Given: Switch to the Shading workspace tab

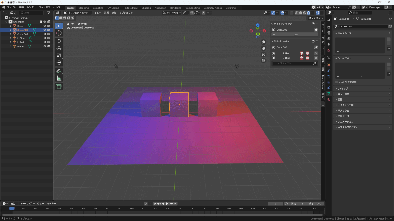Looking at the screenshot, I should click(x=146, y=8).
